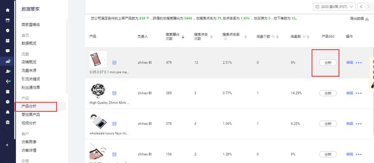The image size is (374, 163).
Task: Open thumbnail of High Quality 25mm Mink product
Action: pyautogui.click(x=98, y=91)
